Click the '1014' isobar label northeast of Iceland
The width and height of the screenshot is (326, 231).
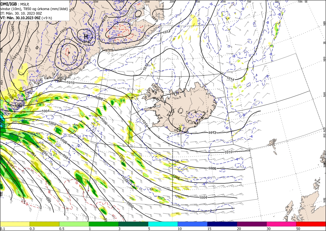pos(230,79)
